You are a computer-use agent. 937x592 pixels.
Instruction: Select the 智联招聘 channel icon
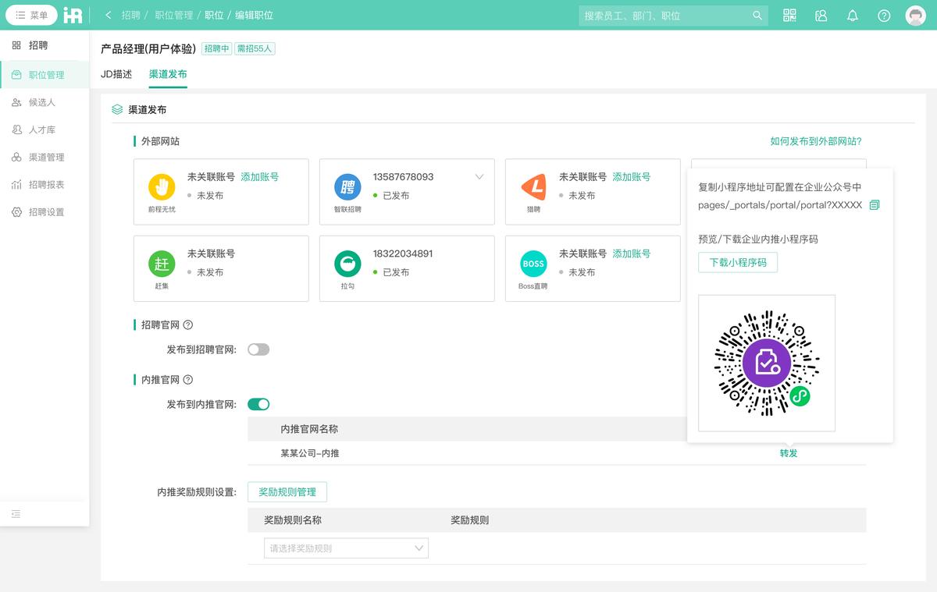pos(347,188)
